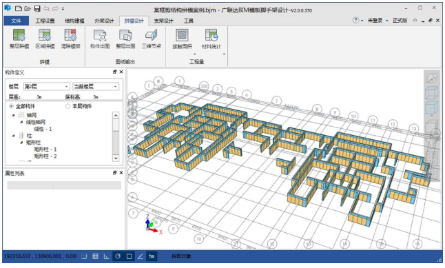This screenshot has height=268, width=445.
Task: Select the 本层构件 radio button
Action: pos(68,106)
